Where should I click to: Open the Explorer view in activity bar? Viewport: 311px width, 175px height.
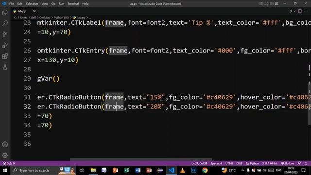(x=5, y=12)
